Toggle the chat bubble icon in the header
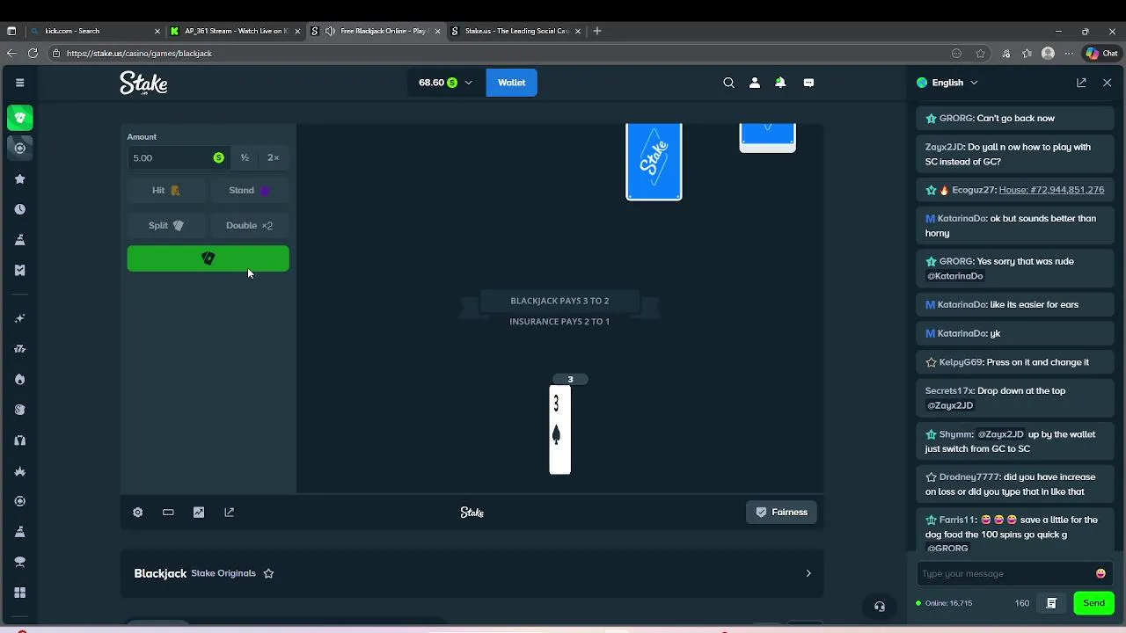The height and width of the screenshot is (633, 1126). click(x=808, y=83)
